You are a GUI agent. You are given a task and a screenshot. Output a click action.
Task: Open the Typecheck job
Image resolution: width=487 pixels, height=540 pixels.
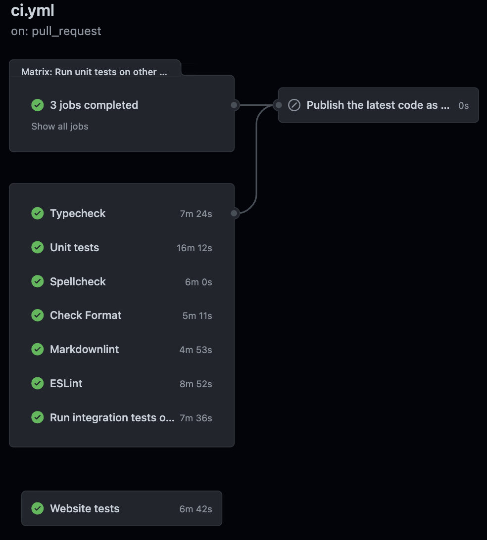tap(78, 213)
